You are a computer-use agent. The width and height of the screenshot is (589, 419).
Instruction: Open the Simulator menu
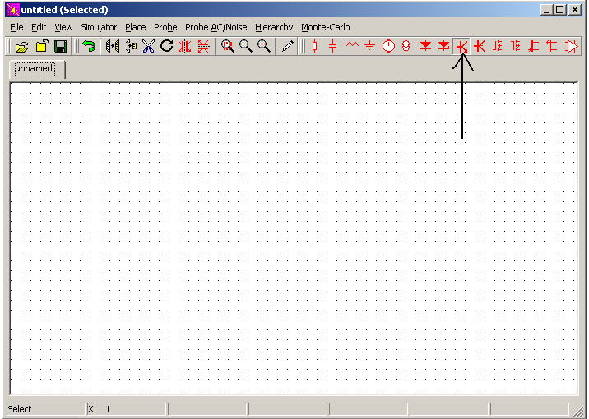tap(99, 27)
